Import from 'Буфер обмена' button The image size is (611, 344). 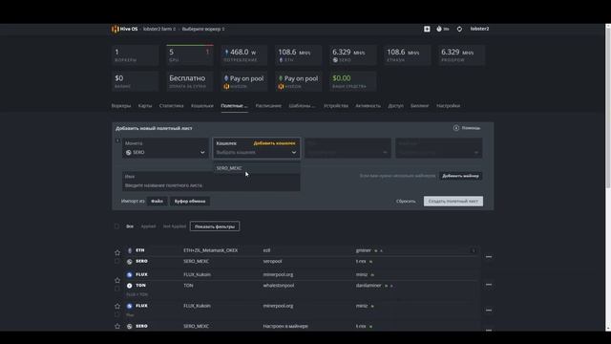(x=190, y=202)
